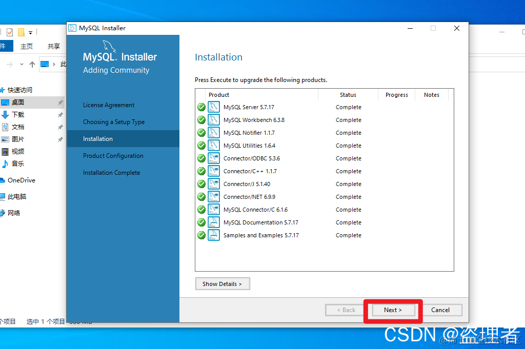Screen dimensions: 525x349
Task: Open recent locations dropdown in File Explorer
Action: tap(22, 64)
